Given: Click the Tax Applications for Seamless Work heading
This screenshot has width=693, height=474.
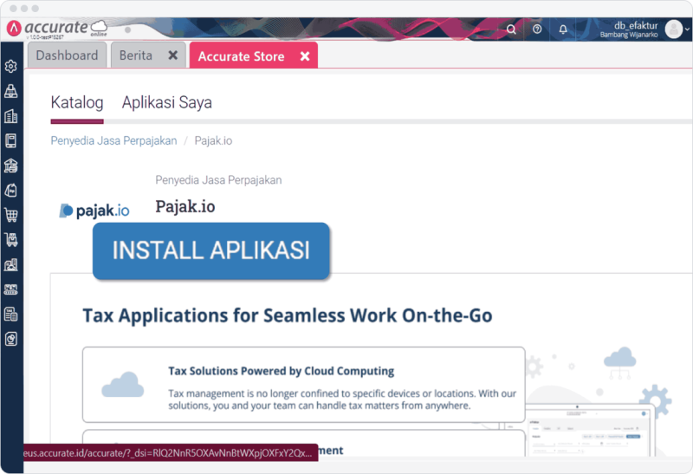Looking at the screenshot, I should (x=288, y=315).
